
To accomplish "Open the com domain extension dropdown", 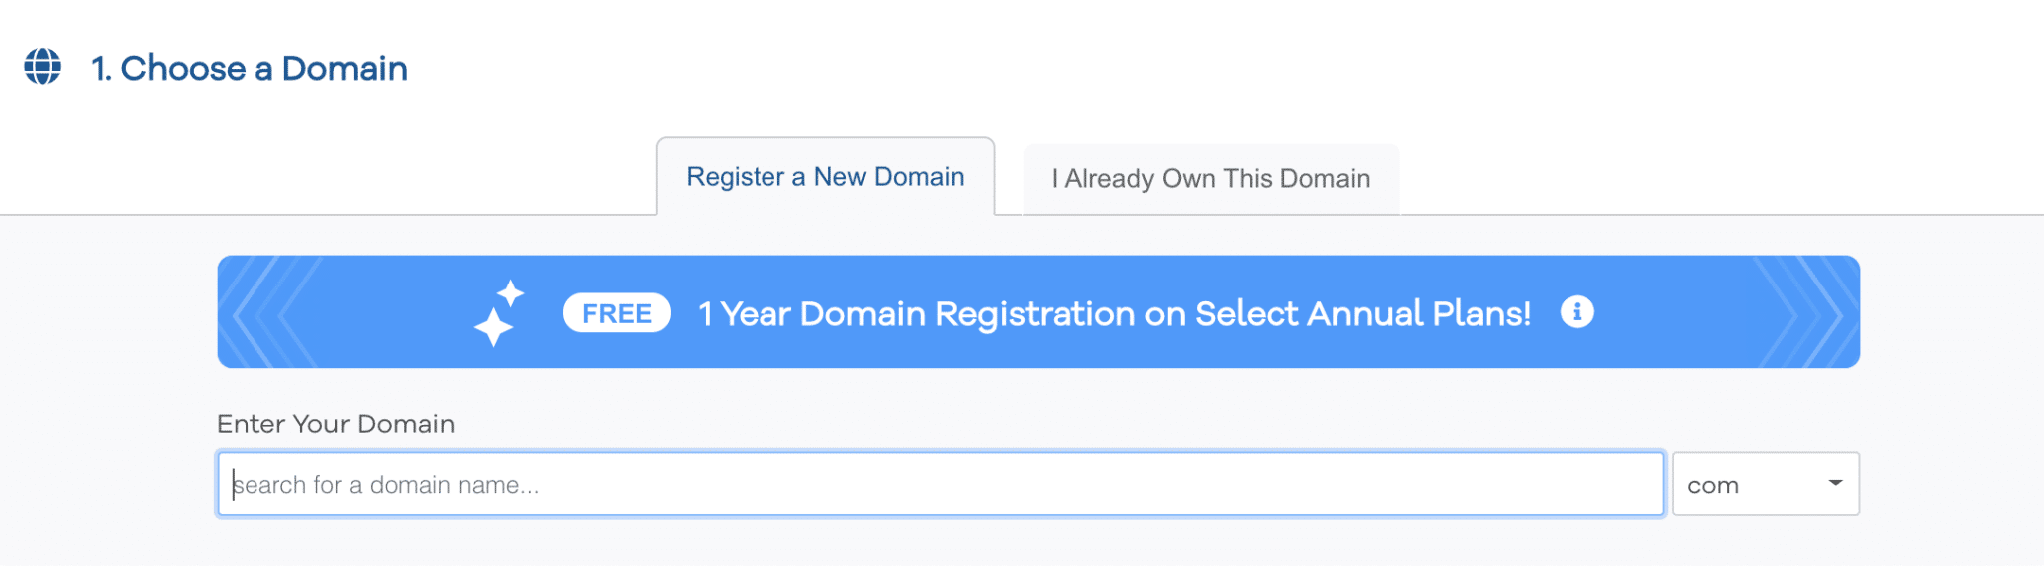I will coord(1765,485).
